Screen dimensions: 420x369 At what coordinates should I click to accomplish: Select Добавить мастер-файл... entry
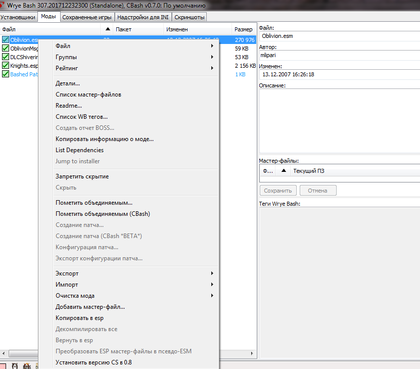(x=136, y=307)
